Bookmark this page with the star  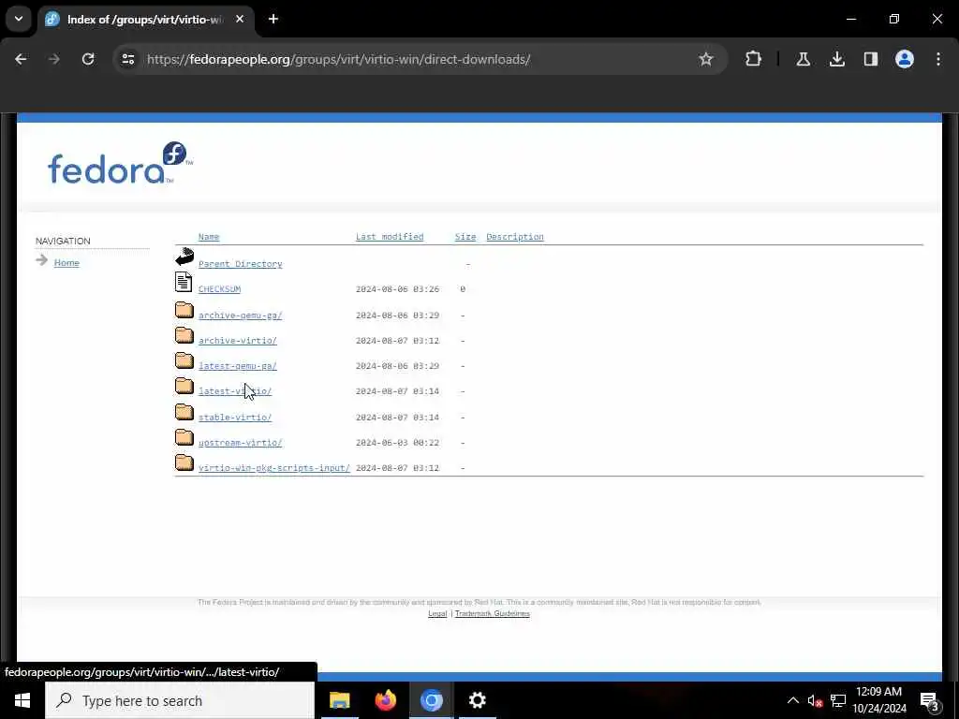click(x=706, y=59)
